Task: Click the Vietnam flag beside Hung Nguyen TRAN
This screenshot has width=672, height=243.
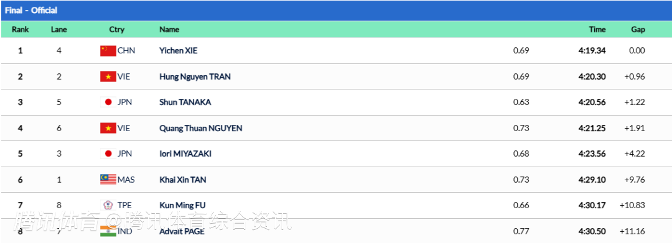Action: [108, 76]
